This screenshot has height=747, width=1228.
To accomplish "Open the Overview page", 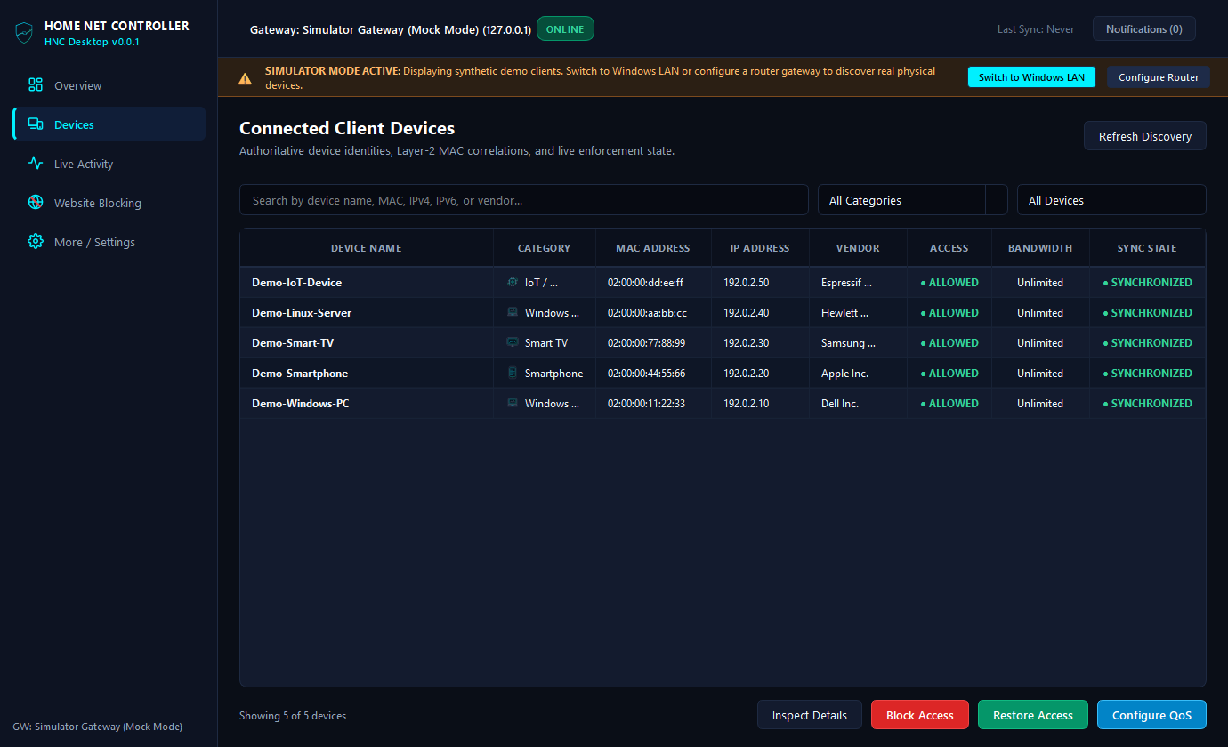I will (109, 85).
